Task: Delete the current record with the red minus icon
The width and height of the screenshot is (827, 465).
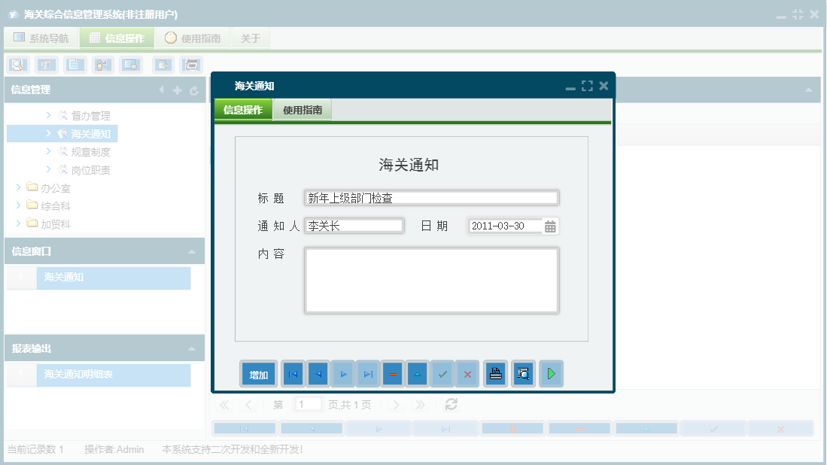Action: [392, 373]
